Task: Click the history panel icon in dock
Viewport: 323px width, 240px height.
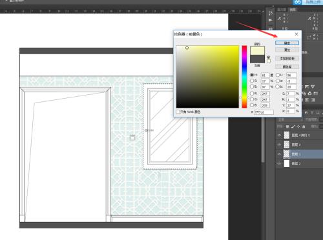Action: pyautogui.click(x=271, y=14)
